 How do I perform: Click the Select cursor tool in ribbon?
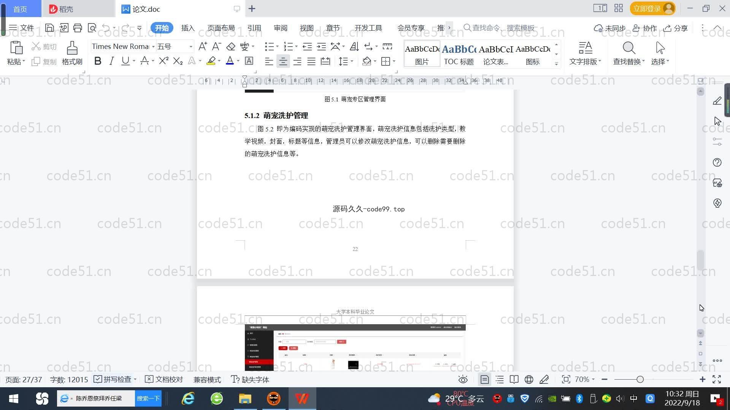click(x=660, y=53)
